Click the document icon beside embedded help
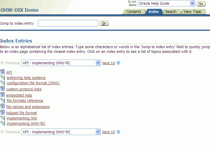The height and width of the screenshot is (145, 210). [3, 95]
